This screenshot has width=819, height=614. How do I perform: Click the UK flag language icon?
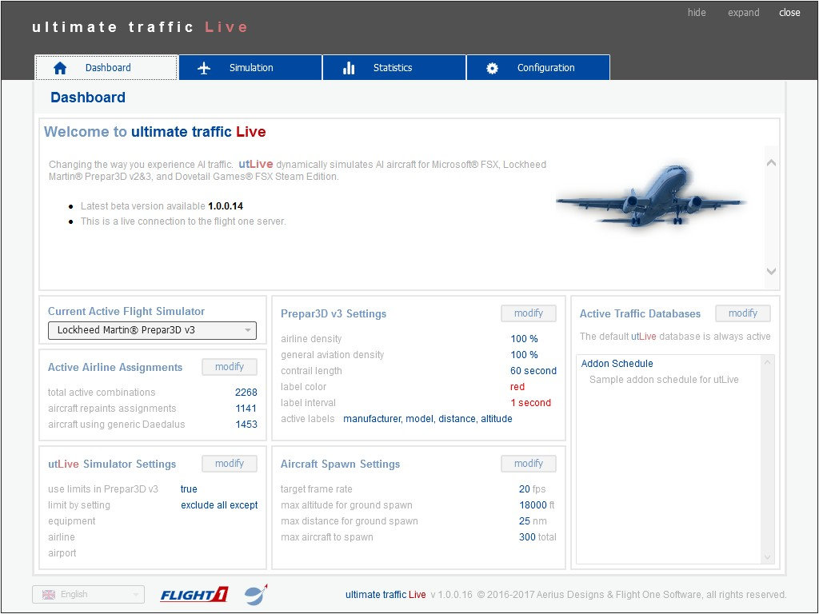49,595
